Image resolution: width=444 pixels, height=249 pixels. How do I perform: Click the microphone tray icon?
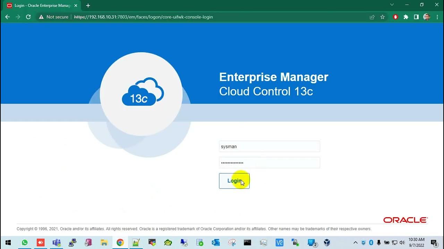(x=379, y=243)
